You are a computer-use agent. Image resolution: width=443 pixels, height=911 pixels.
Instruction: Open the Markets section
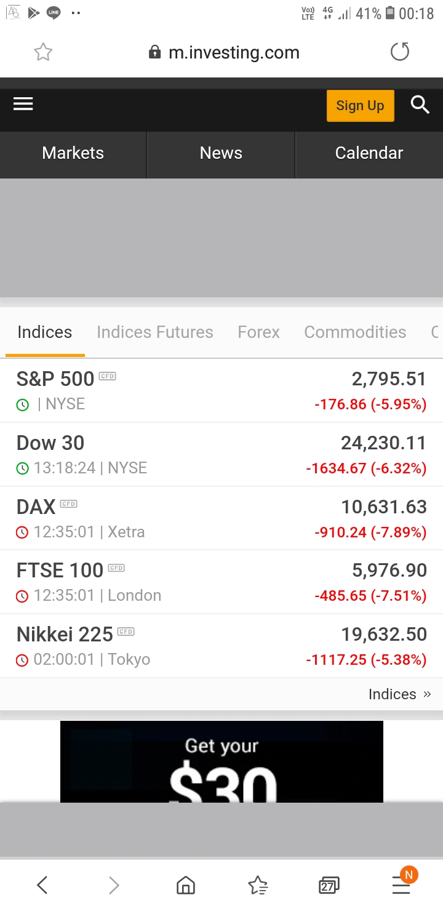(73, 153)
